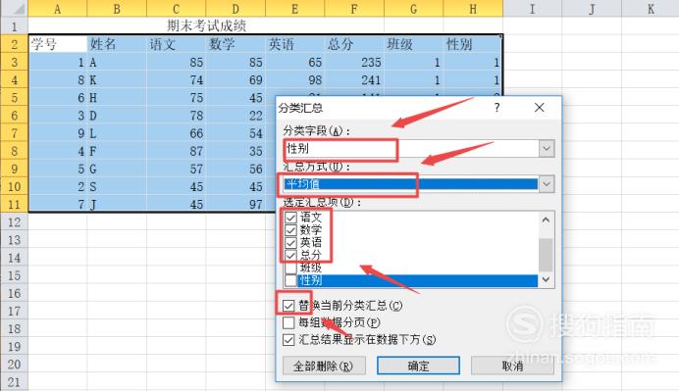Uncheck the 英语 summary item

click(290, 243)
